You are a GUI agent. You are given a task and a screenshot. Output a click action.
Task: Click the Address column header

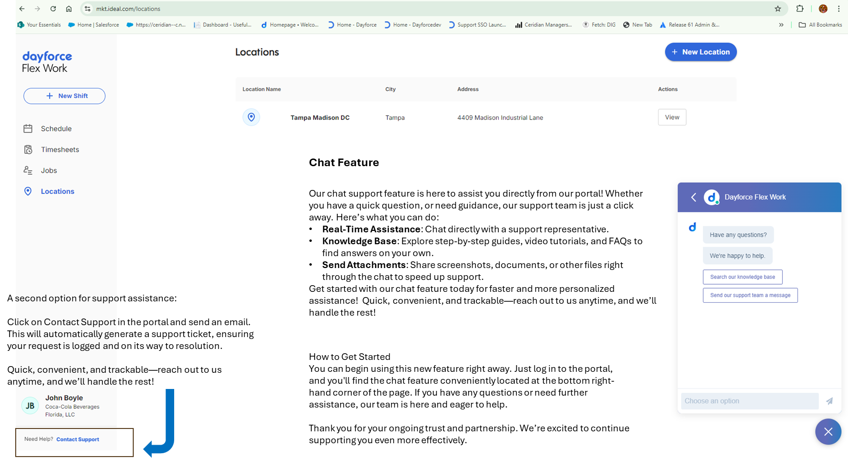pyautogui.click(x=468, y=89)
